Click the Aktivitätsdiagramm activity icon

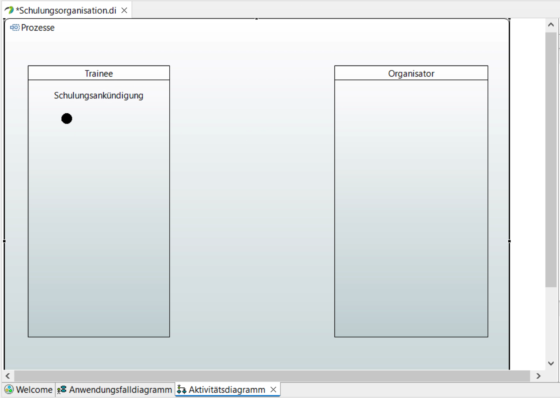pos(182,390)
